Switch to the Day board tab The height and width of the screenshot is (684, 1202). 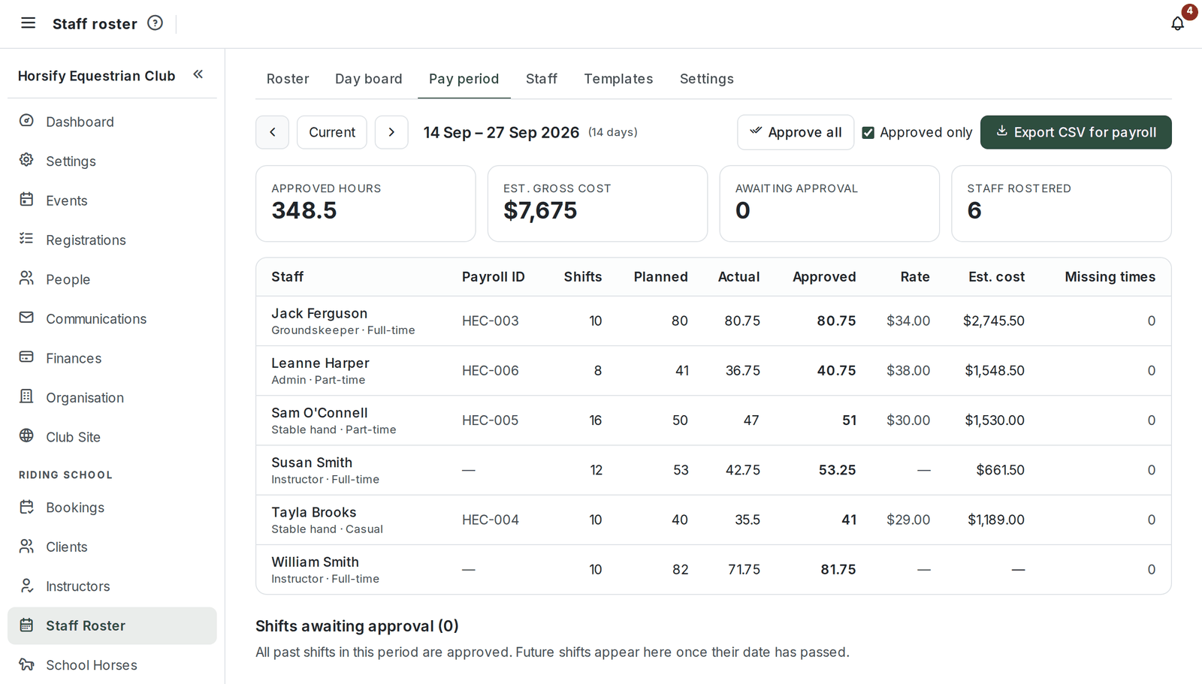click(368, 79)
